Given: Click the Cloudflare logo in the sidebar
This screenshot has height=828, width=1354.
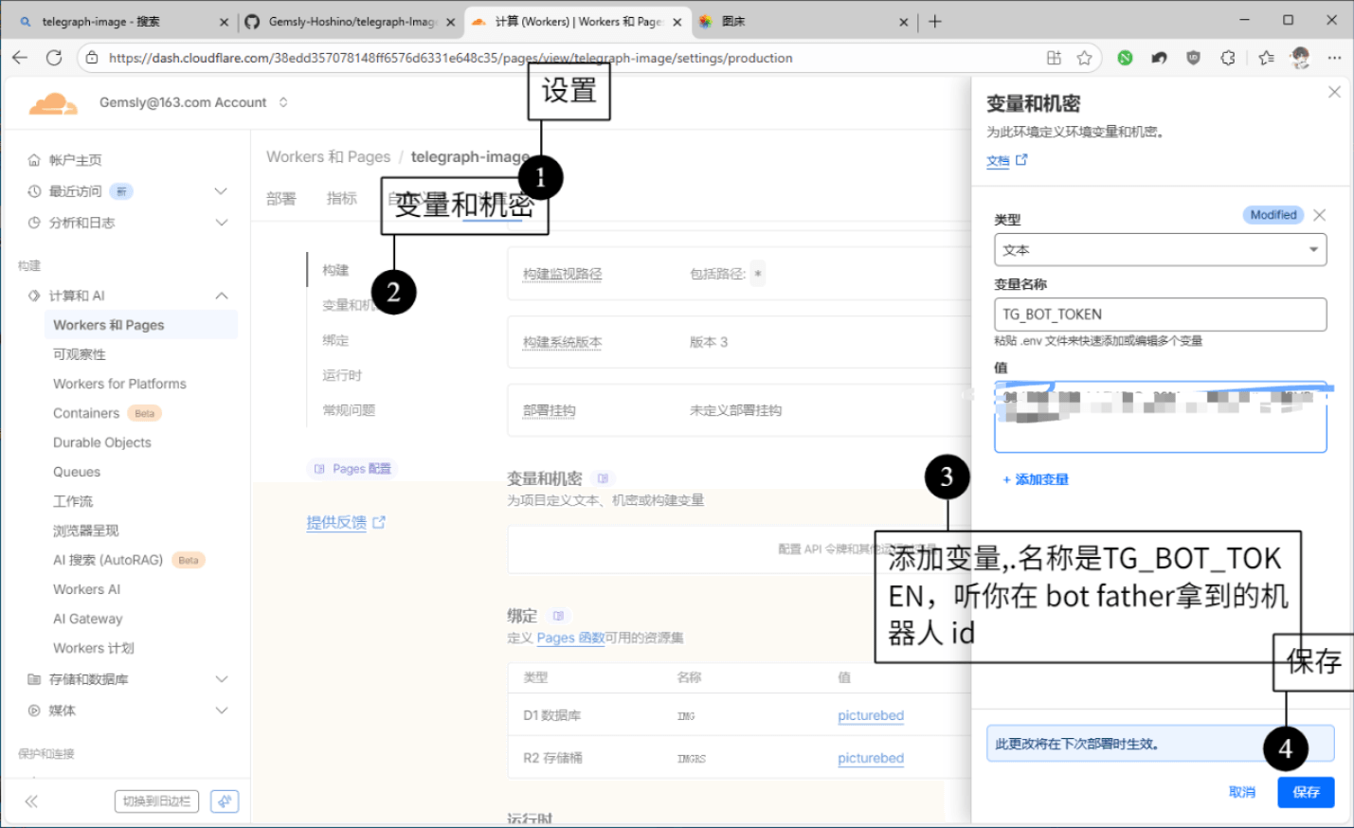Looking at the screenshot, I should (x=52, y=102).
